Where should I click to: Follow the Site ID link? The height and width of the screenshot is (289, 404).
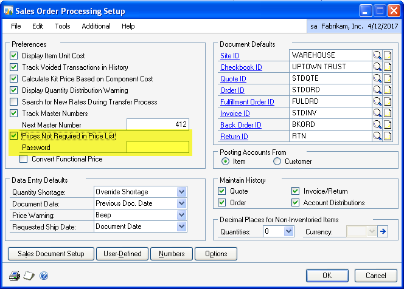point(230,56)
